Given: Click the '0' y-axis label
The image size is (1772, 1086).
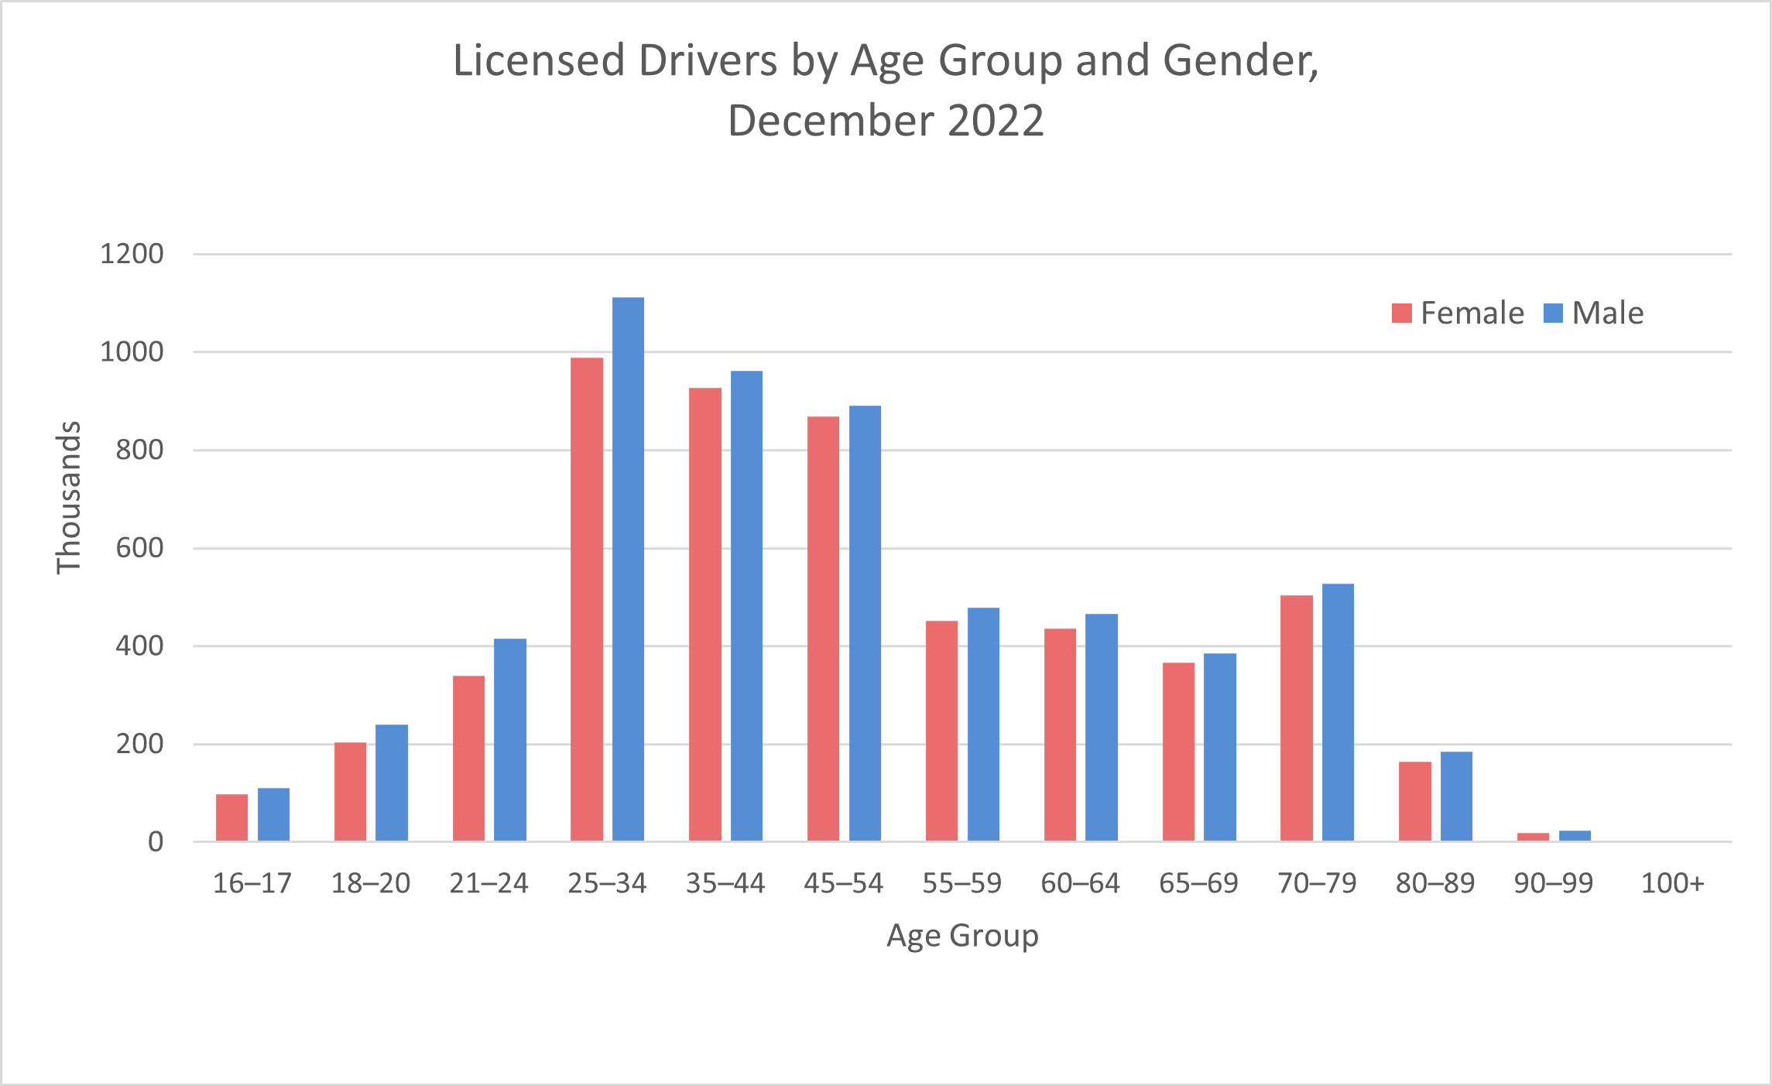Looking at the screenshot, I should (x=156, y=842).
